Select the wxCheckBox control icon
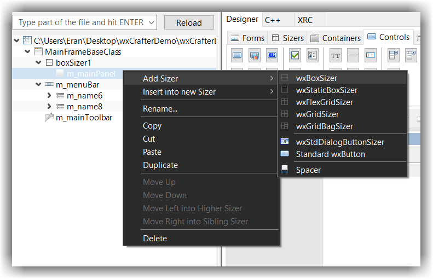The width and height of the screenshot is (433, 279). pos(295,55)
